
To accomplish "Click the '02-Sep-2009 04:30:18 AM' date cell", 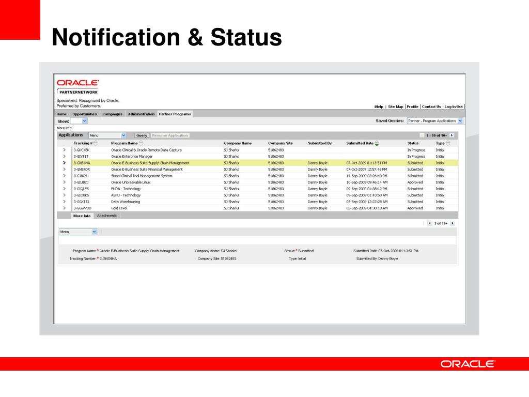I will point(367,208).
